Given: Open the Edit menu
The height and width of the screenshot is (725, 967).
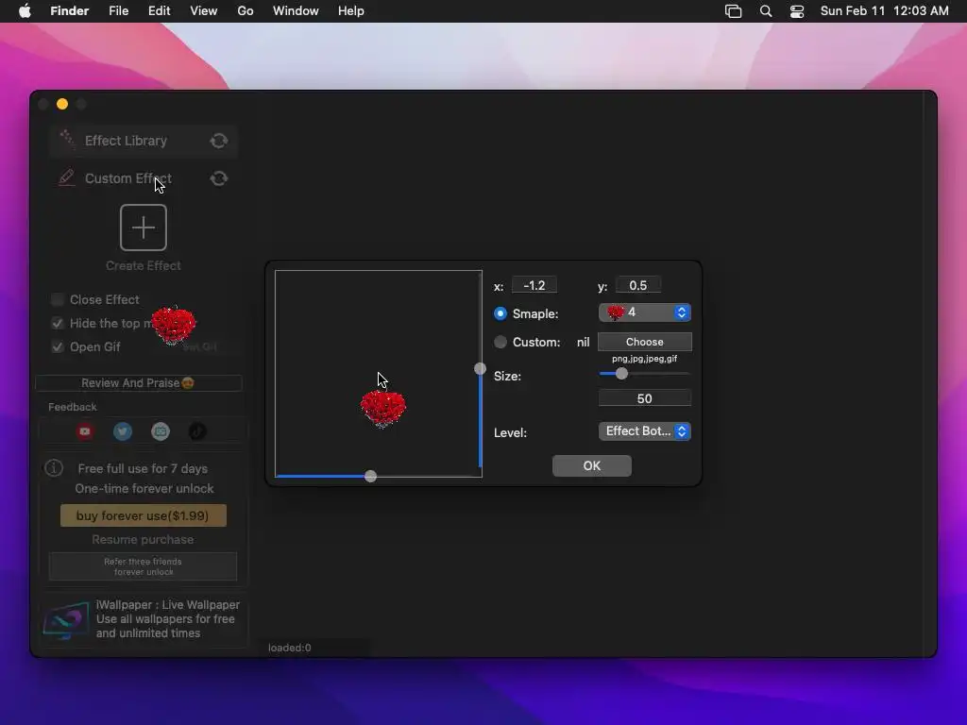Looking at the screenshot, I should click(x=159, y=11).
